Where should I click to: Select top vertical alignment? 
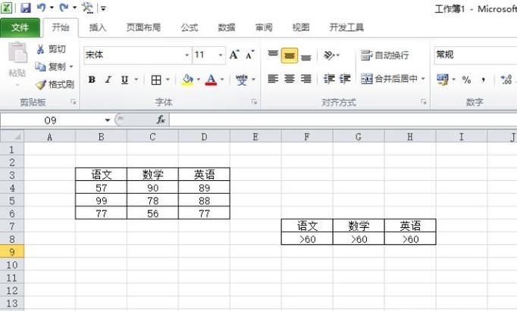(x=273, y=54)
